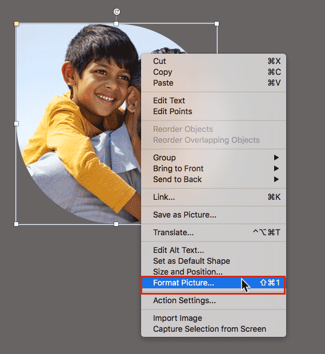This screenshot has height=354, width=325.
Task: Click the rotation handle above picture
Action: click(x=117, y=12)
